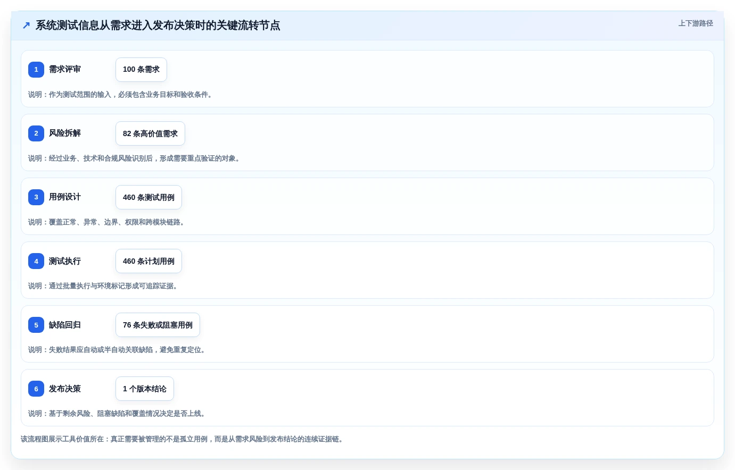The height and width of the screenshot is (470, 735).
Task: Select the 缺陷回归 step title
Action: (x=65, y=325)
